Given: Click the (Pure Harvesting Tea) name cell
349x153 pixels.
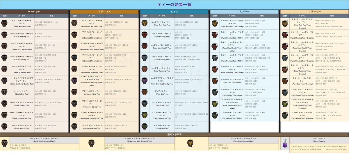Looking at the screenshot, I should click(162, 115).
